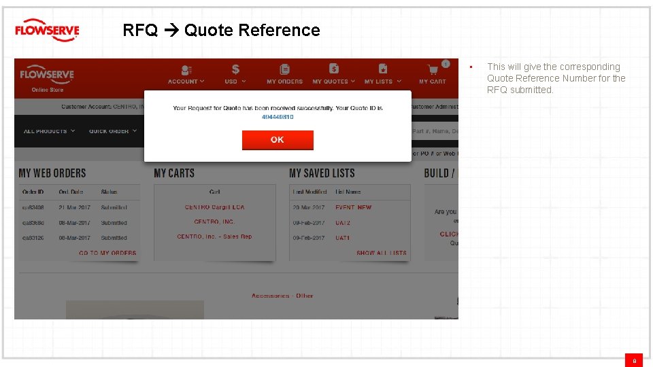Click the Part #, Name search field
Image resolution: width=653 pixels, height=367 pixels.
tap(435, 131)
